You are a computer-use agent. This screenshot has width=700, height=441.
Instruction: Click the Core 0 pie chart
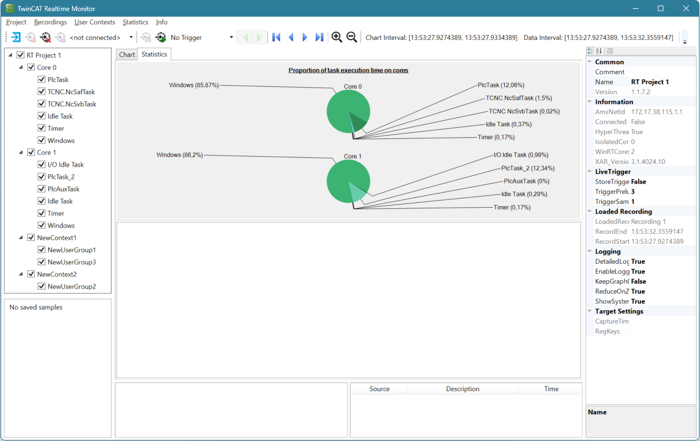(348, 111)
